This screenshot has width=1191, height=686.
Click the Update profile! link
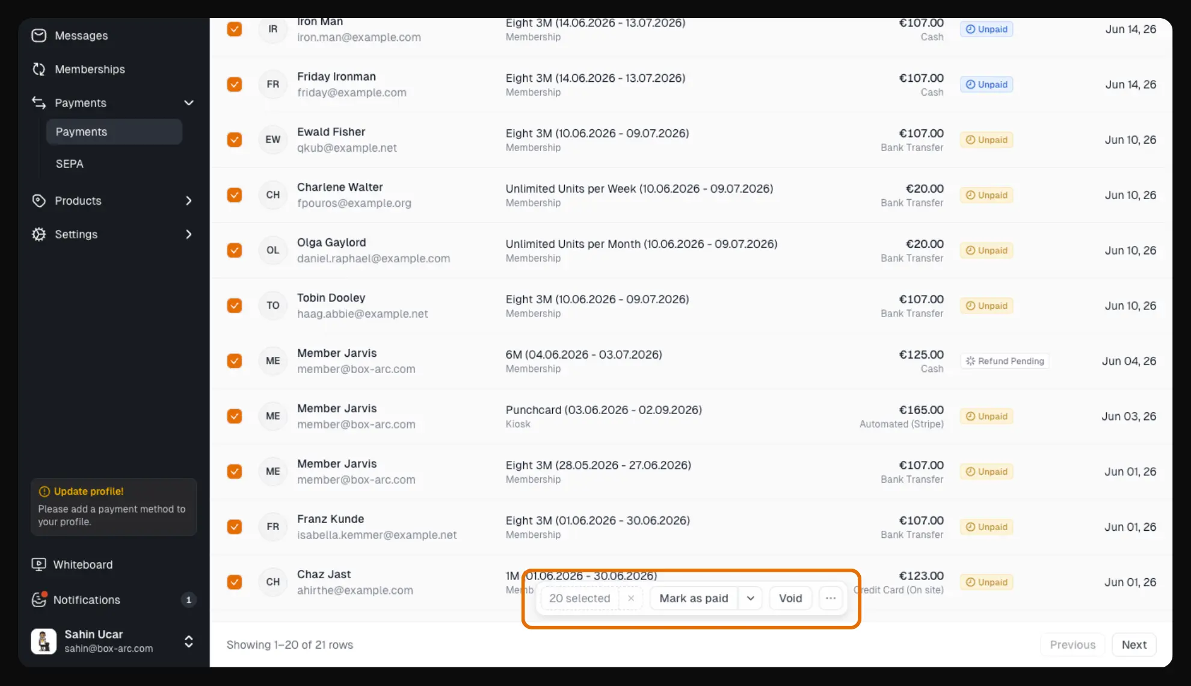[x=89, y=491]
